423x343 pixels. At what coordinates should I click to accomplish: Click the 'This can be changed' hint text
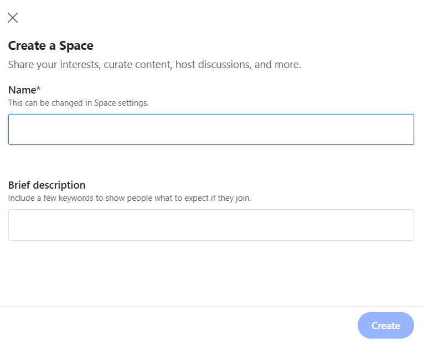[x=78, y=103]
